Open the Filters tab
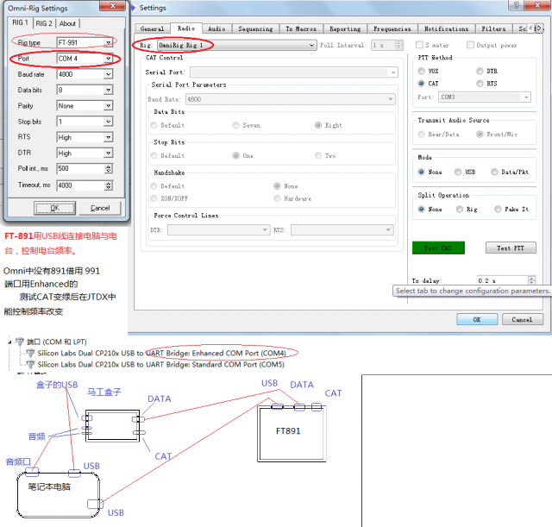The height and width of the screenshot is (527, 552). [493, 28]
